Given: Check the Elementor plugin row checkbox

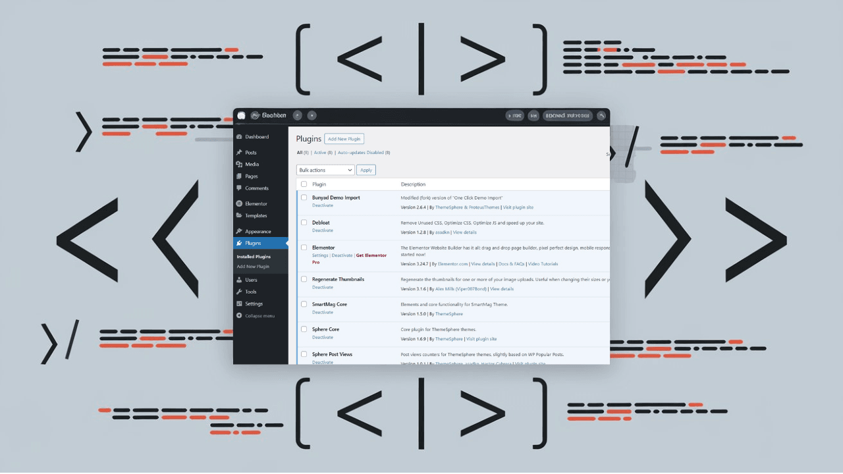Looking at the screenshot, I should click(304, 248).
